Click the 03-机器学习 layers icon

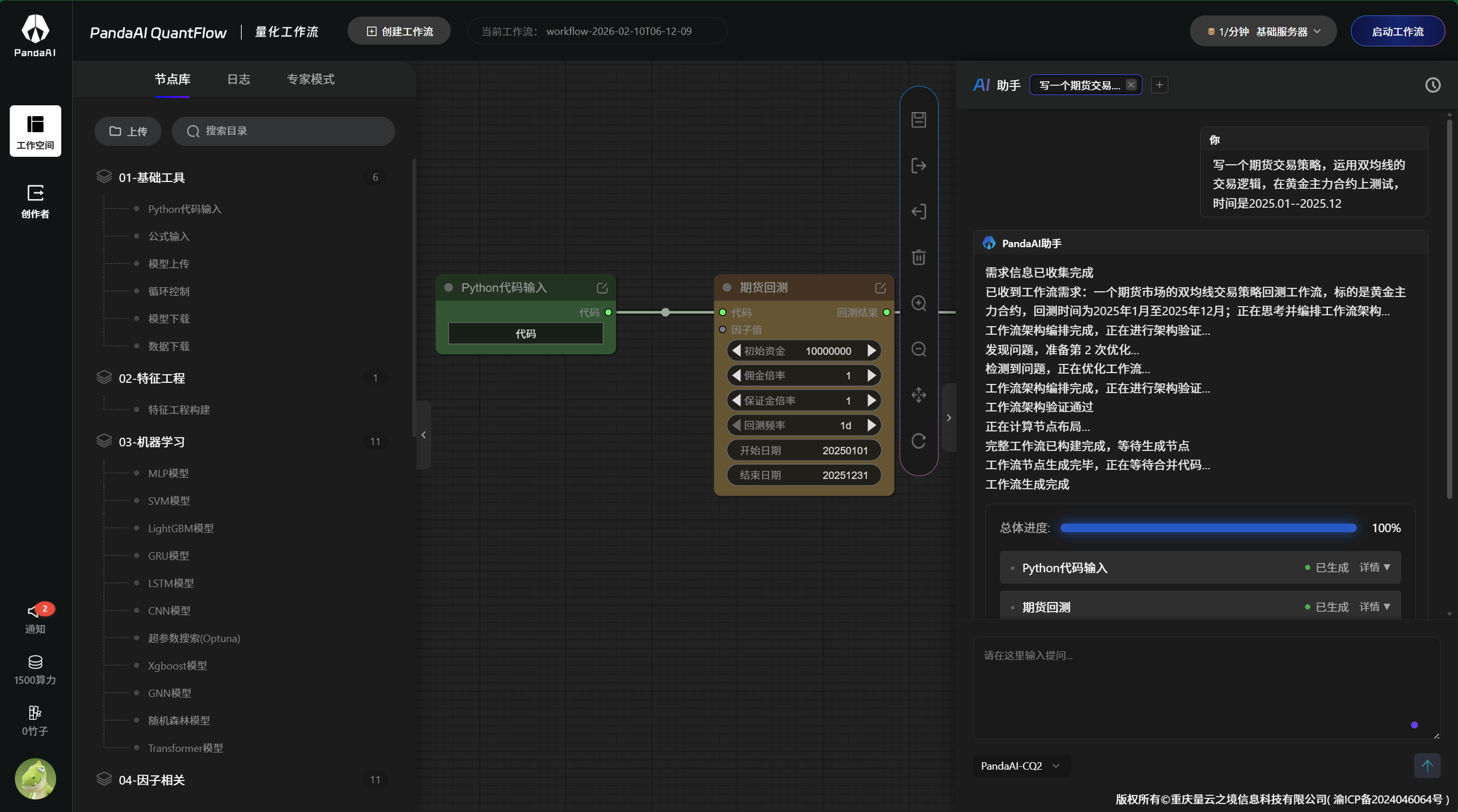[104, 441]
